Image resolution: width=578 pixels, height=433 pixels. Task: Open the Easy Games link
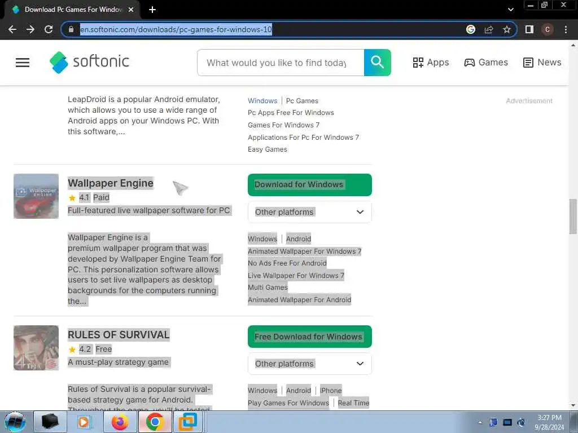[267, 149]
